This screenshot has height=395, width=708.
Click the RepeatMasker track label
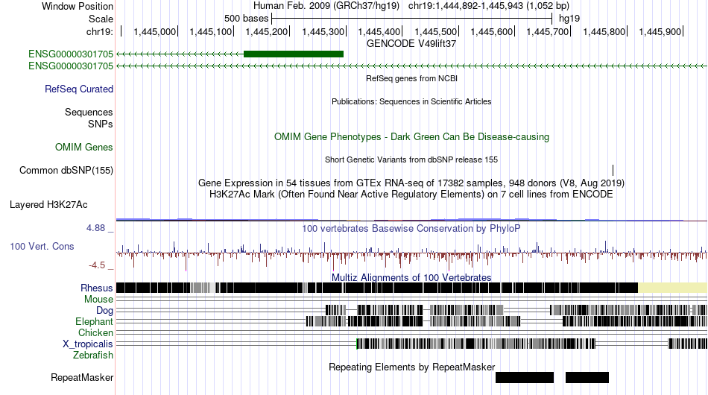(82, 377)
